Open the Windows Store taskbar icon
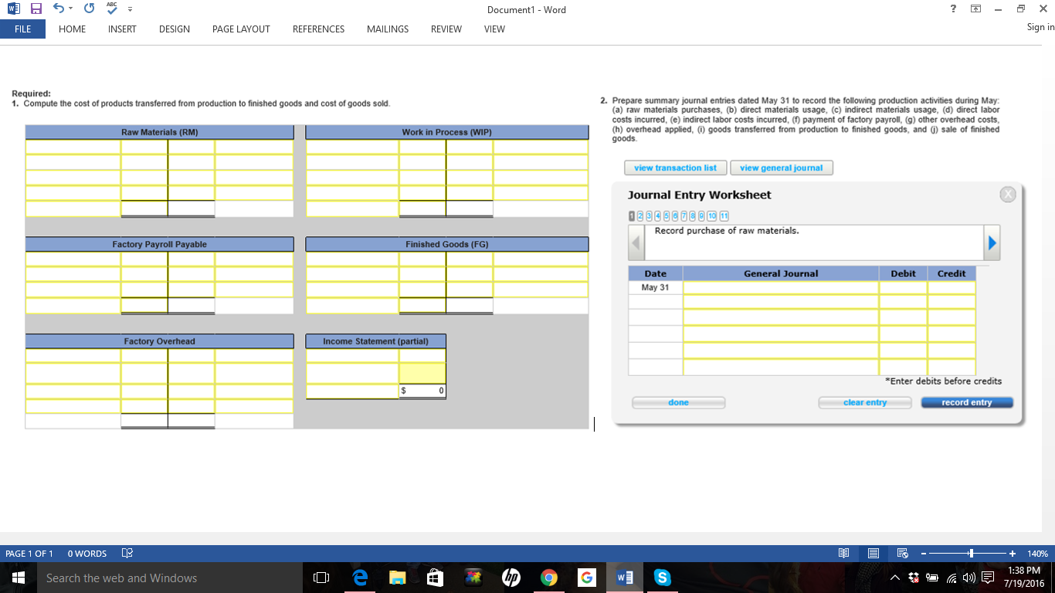Screen dimensions: 1055x593 pos(435,578)
